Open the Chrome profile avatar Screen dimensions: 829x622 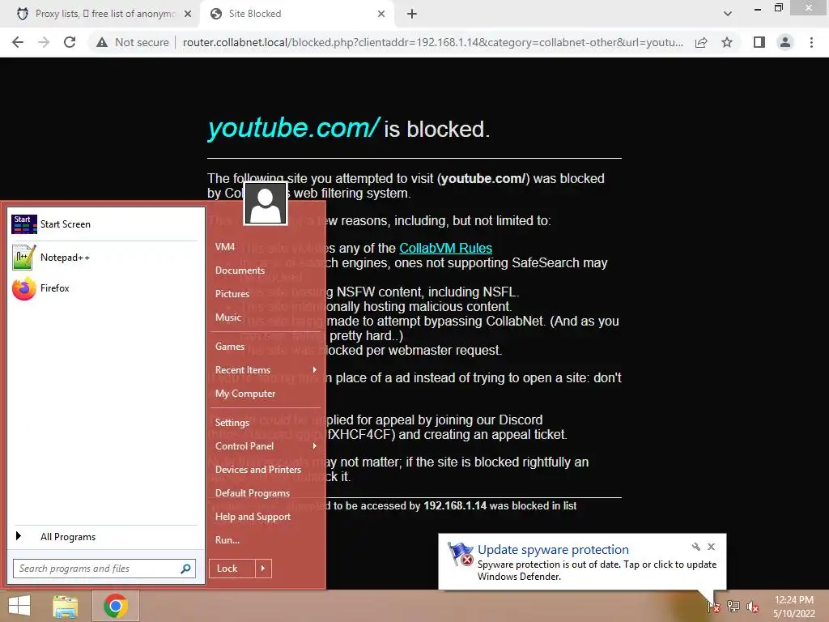(x=785, y=42)
